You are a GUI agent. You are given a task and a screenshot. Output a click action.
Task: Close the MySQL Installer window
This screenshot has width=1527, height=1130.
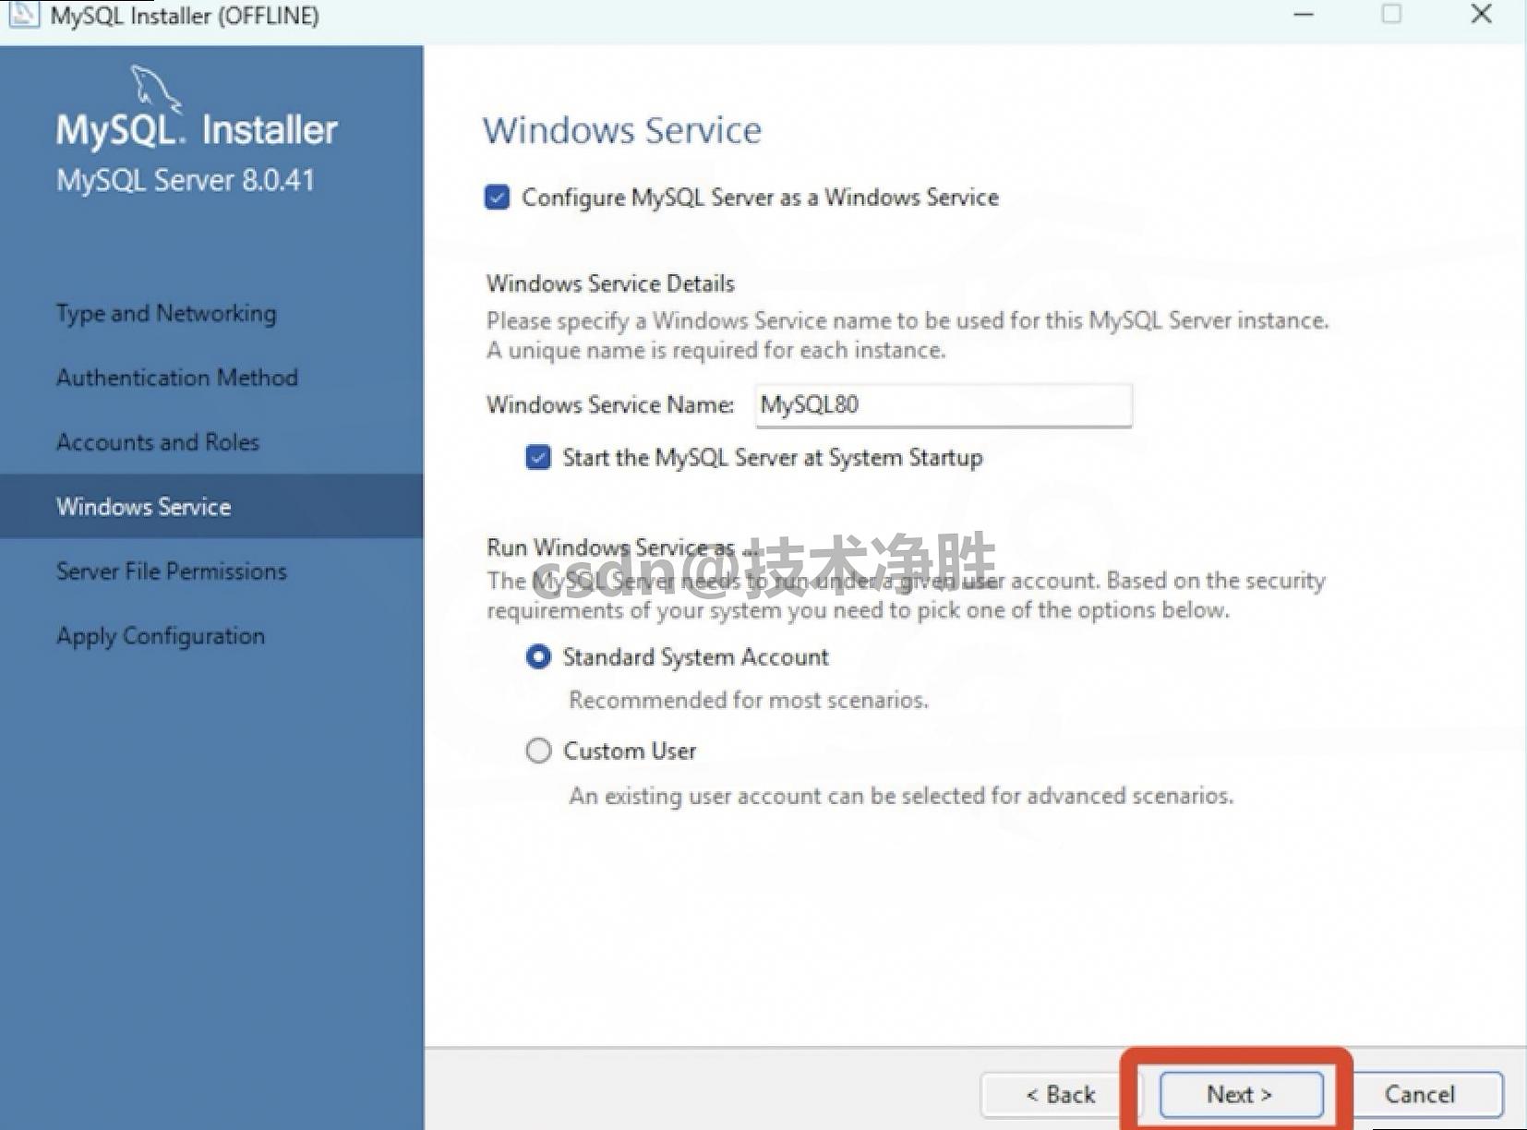(1481, 14)
